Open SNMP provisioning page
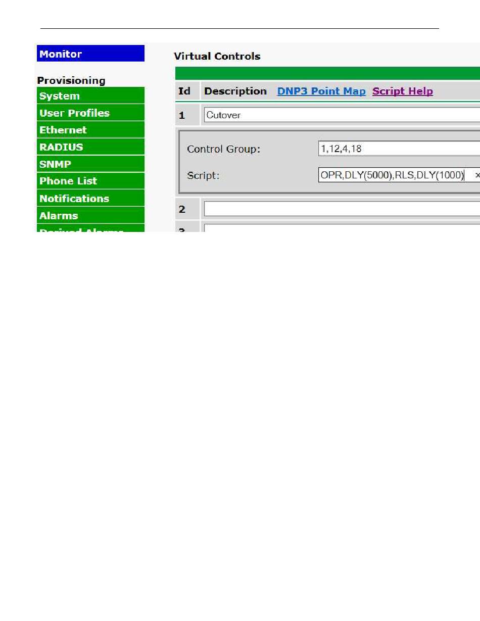480x621 pixels. click(90, 164)
